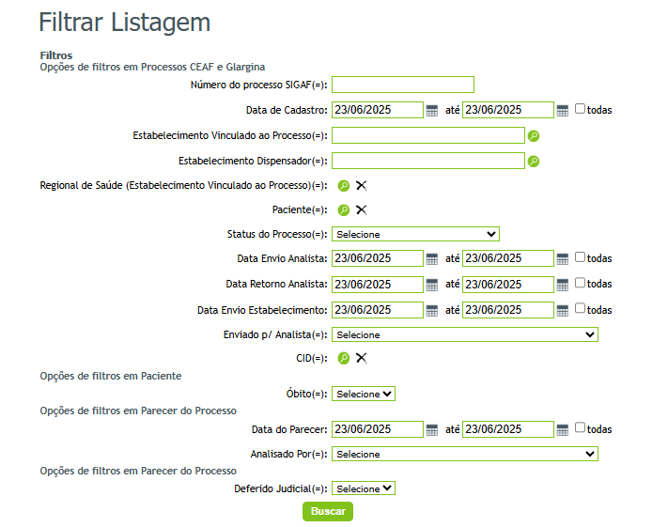Viewport: 668px width, 527px height.
Task: Clear the Regional de Saúde filter
Action: point(361,186)
